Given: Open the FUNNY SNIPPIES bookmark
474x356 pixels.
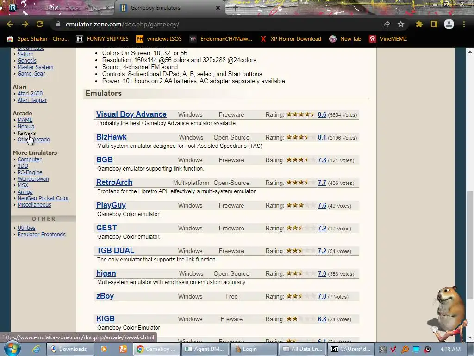Looking at the screenshot, I should (x=102, y=39).
